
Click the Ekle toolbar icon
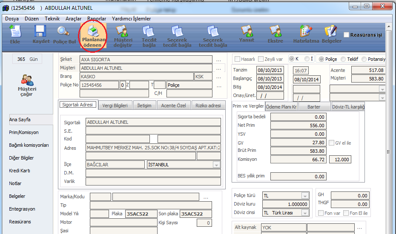(15, 34)
